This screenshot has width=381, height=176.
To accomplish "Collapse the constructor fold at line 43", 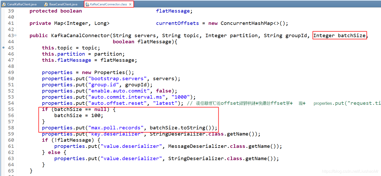I will coord(15,35).
